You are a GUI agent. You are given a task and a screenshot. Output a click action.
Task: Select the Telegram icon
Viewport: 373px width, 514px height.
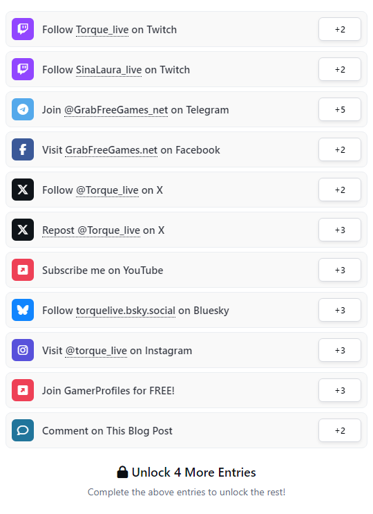click(23, 109)
